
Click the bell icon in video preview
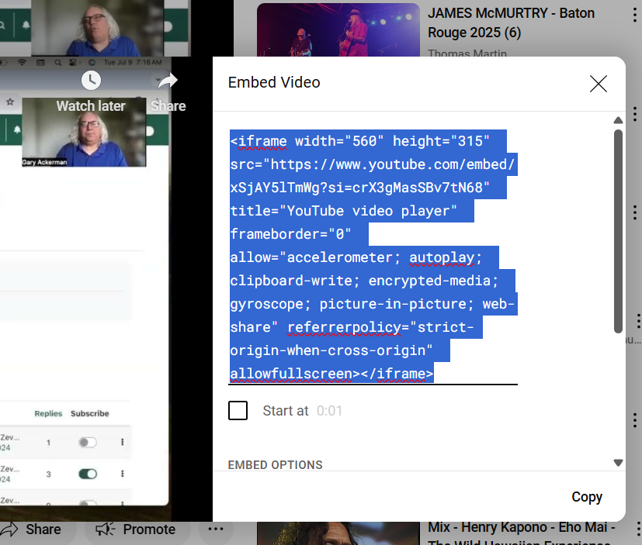[x=26, y=25]
